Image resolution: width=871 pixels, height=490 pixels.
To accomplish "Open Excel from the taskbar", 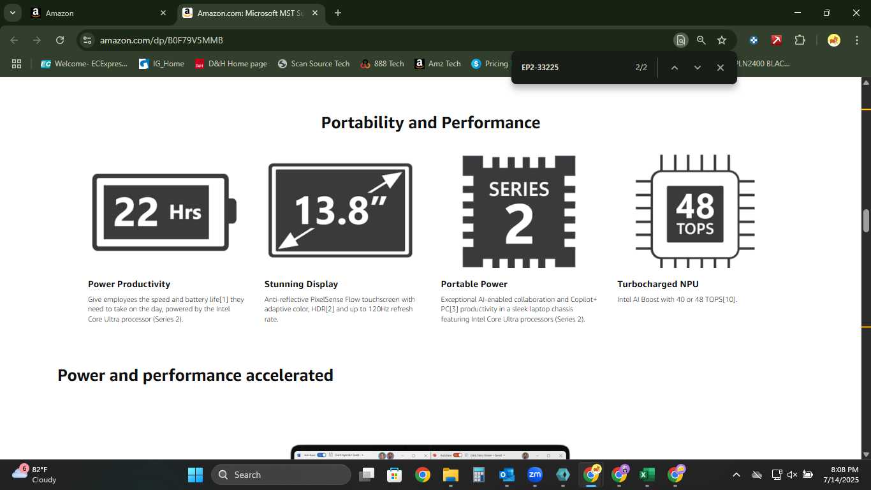I will point(647,475).
